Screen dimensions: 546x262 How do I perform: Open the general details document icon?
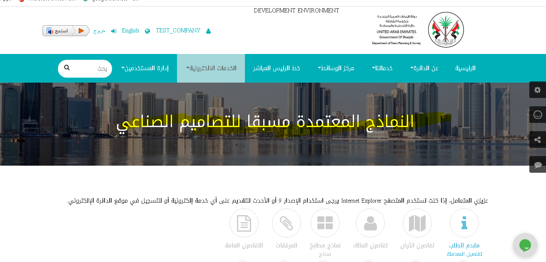pos(244,223)
